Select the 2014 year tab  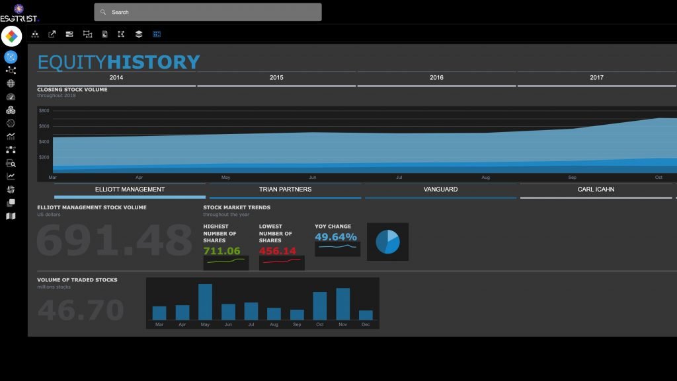click(116, 79)
